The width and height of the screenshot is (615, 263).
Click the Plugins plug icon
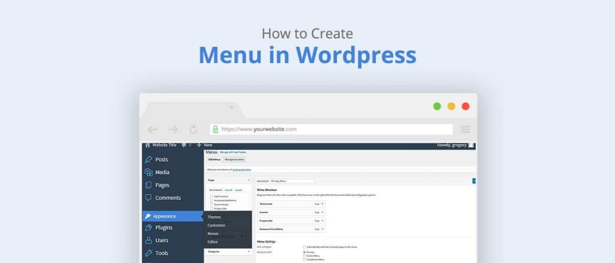point(149,228)
